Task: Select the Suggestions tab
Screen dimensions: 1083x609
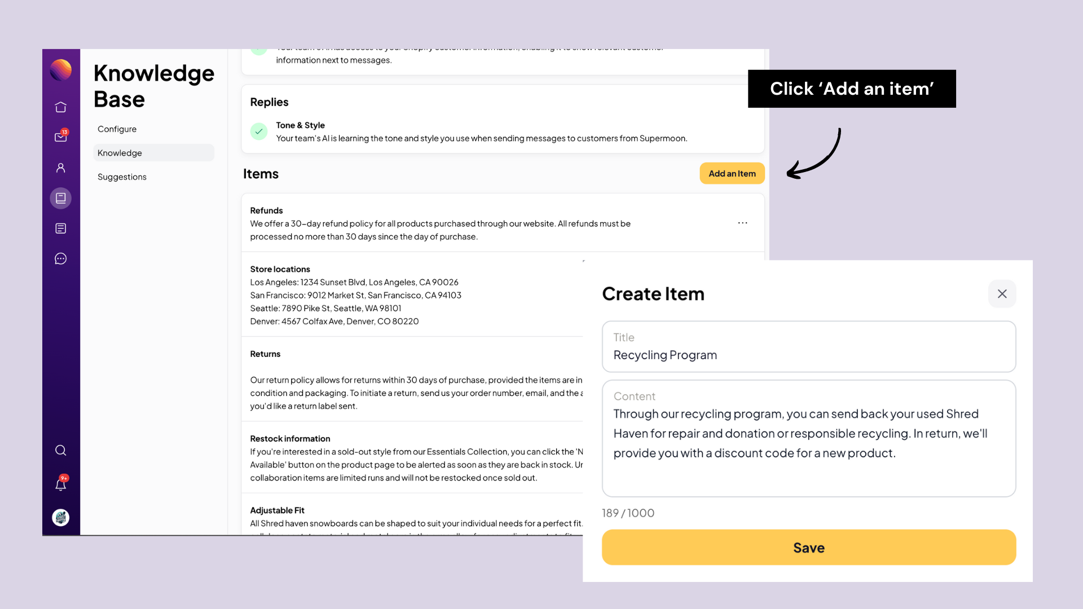Action: [x=121, y=176]
